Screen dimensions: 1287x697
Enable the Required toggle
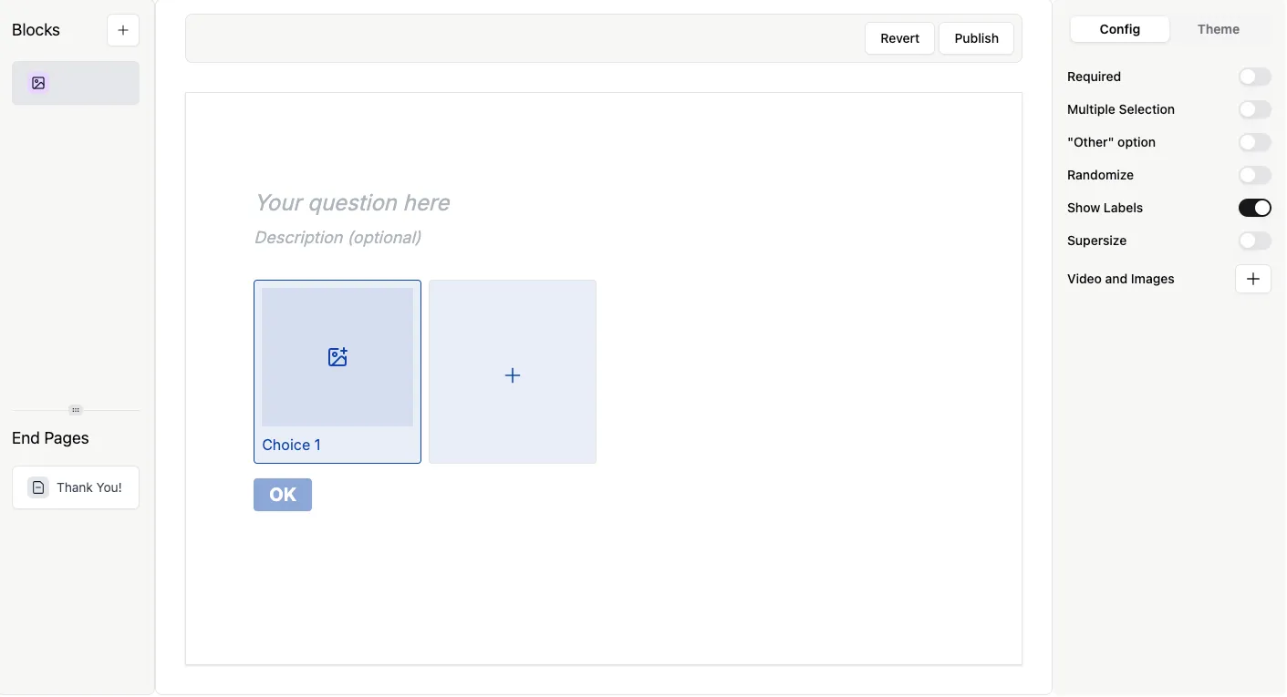point(1254,77)
